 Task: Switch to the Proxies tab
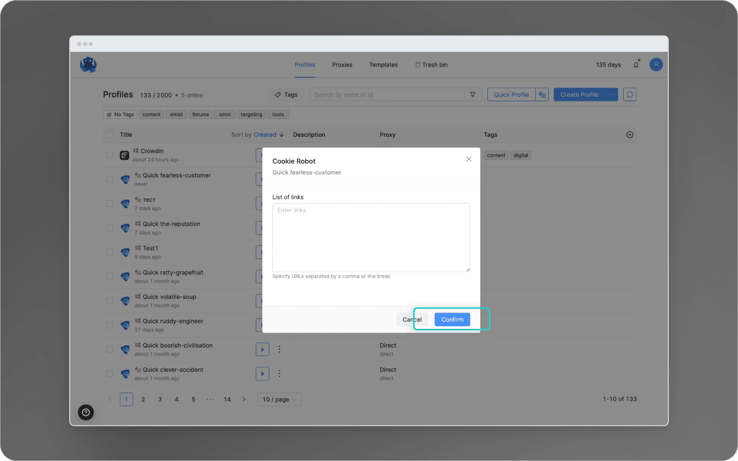[x=342, y=65]
